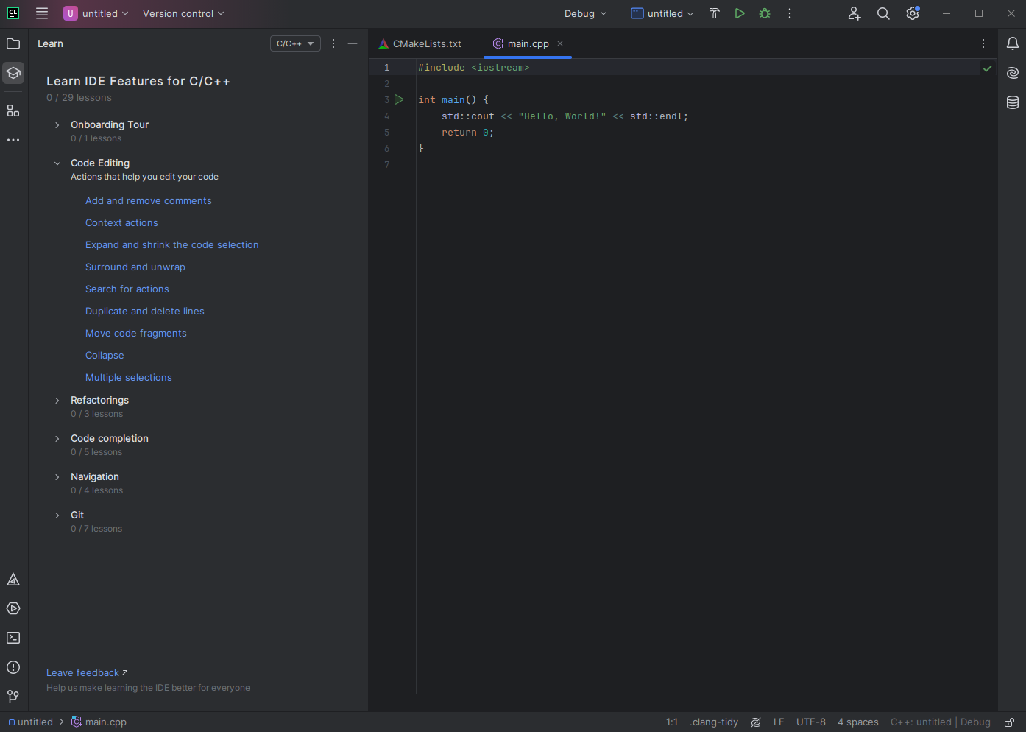The height and width of the screenshot is (732, 1026).
Task: Run 'untitled' with green play button
Action: [x=740, y=13]
